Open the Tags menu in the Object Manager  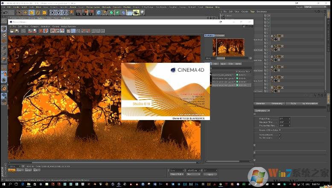252,12
